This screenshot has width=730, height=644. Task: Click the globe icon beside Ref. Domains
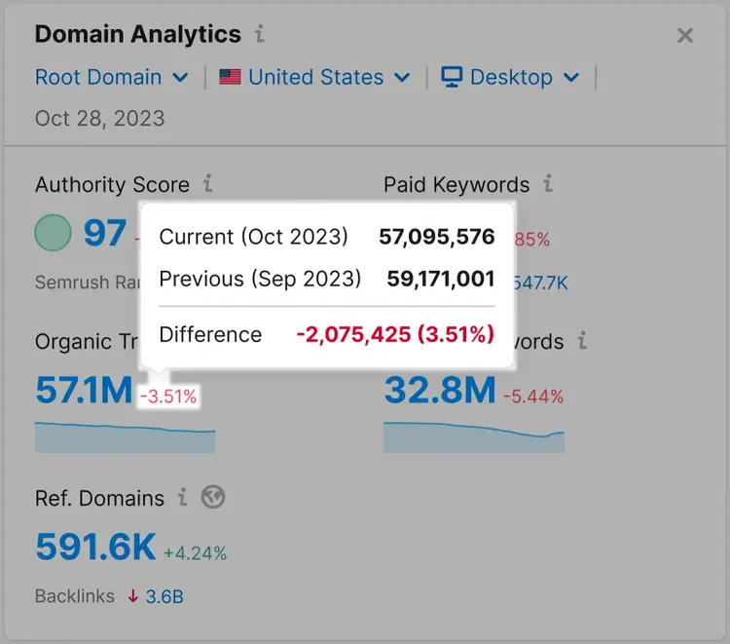pos(213,497)
